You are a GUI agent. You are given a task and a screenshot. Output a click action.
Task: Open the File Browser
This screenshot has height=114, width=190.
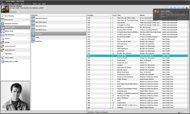(15, 35)
